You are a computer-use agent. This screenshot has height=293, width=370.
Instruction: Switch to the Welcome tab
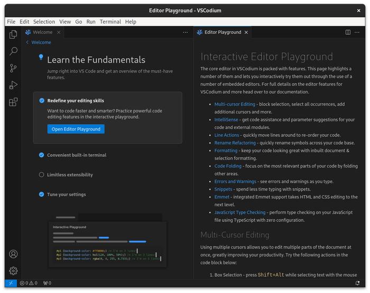click(x=42, y=32)
